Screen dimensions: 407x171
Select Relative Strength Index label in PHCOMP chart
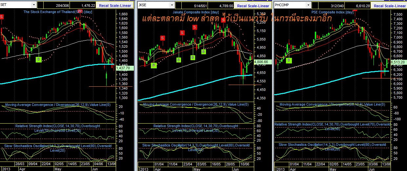(x=332, y=126)
